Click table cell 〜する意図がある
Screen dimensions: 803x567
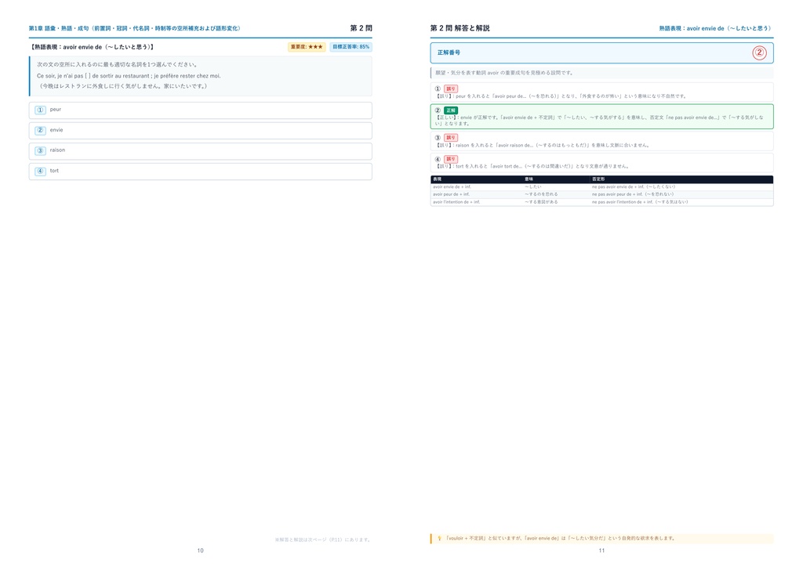pos(541,202)
